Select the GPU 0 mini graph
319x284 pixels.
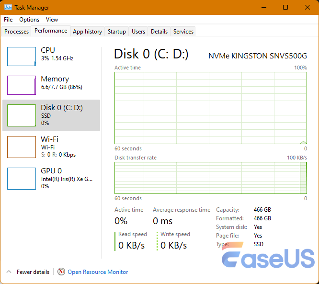pyautogui.click(x=22, y=179)
